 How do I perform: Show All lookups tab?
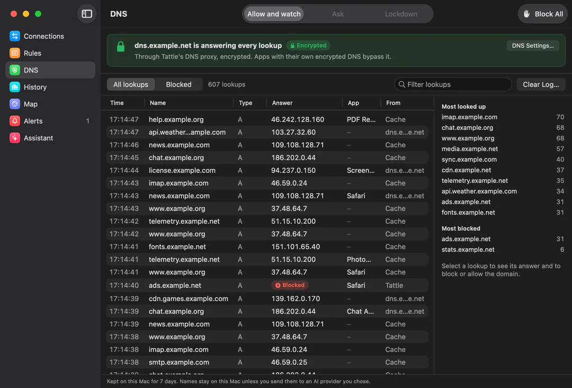point(131,84)
